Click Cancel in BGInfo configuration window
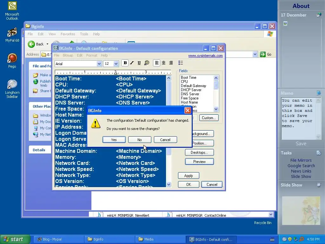Viewport: 325px width, 244px height. (212, 185)
